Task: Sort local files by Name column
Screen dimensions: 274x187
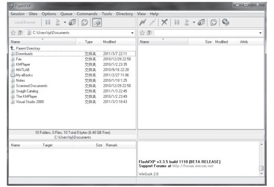Action: point(43,42)
